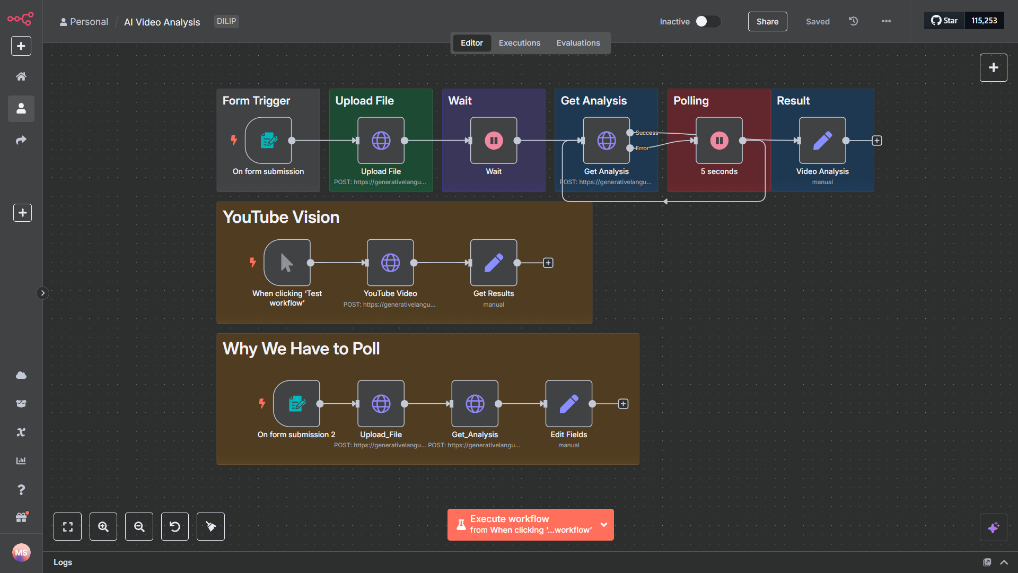This screenshot has width=1018, height=573.
Task: Enable the workflow via the Inactive toggle
Action: [708, 21]
